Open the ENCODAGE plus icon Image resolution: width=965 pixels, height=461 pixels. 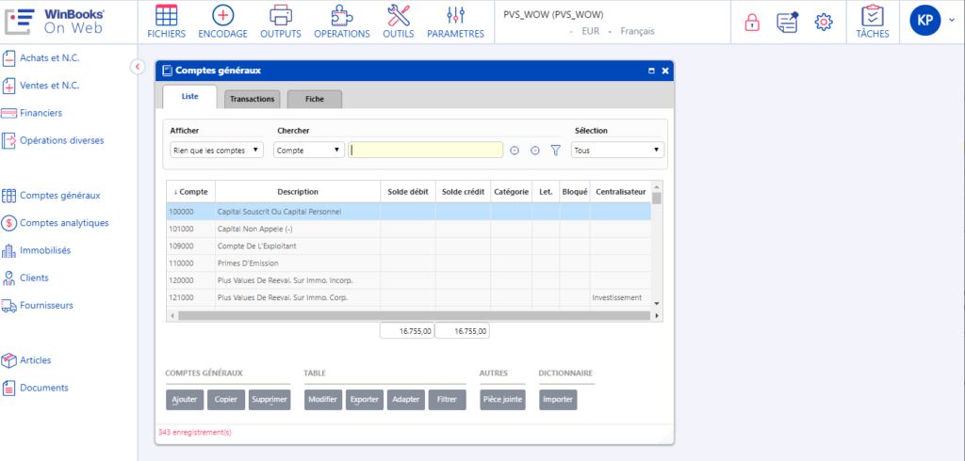tap(222, 15)
